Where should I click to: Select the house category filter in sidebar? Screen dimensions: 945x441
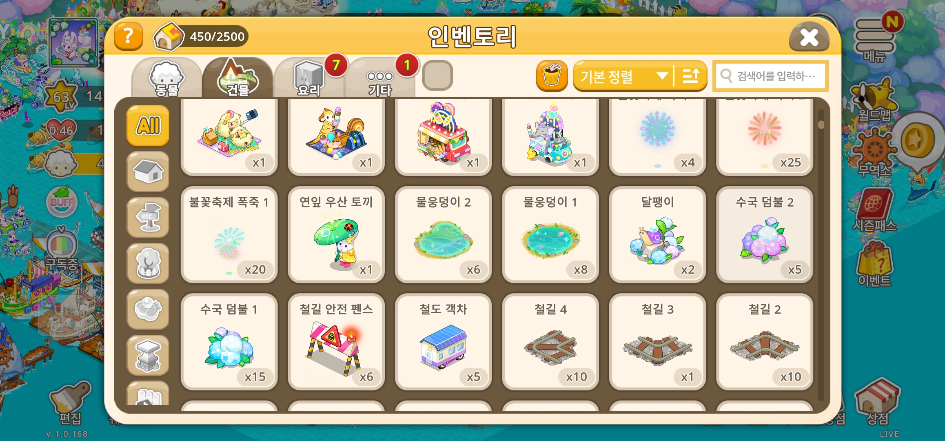tap(148, 172)
